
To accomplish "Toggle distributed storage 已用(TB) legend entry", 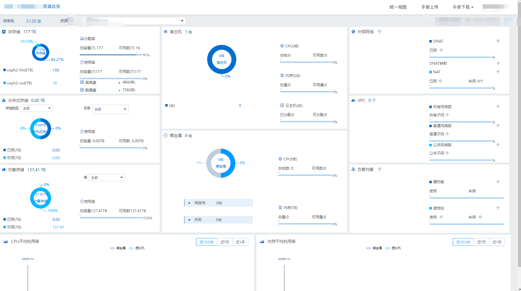I will pos(12,150).
